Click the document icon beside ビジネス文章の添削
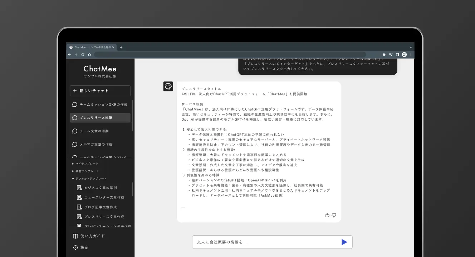Screen dimensions: 475x257 coord(79,188)
